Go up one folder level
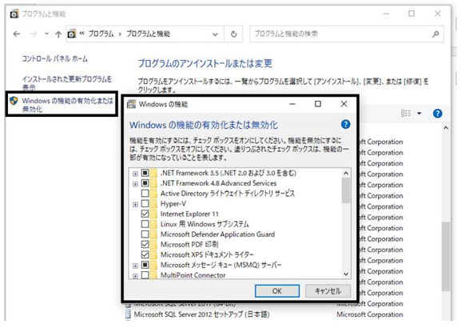Viewport: 461px width, 332px height. (x=58, y=34)
